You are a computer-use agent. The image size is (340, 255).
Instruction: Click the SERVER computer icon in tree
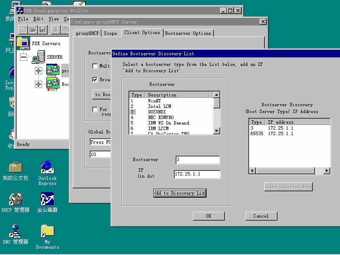[x=38, y=57]
